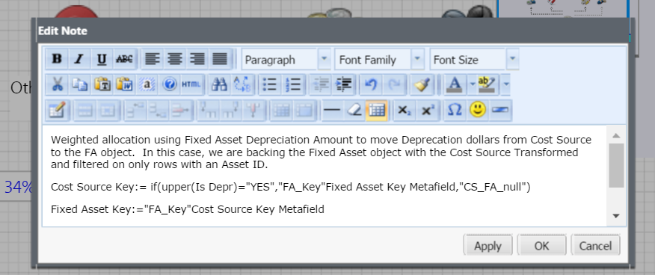Toggle italic formatting
Viewport: 655px width, 275px height.
pyautogui.click(x=79, y=59)
